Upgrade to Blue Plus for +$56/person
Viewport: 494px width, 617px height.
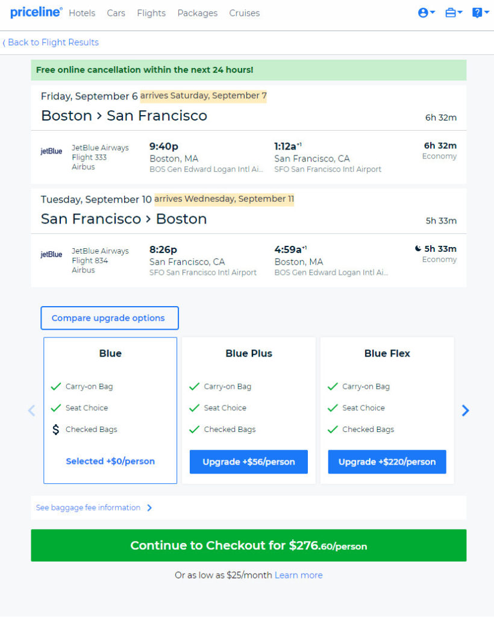(x=249, y=462)
